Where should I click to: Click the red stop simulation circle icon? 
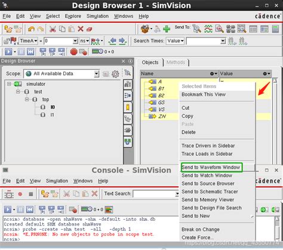73,52
